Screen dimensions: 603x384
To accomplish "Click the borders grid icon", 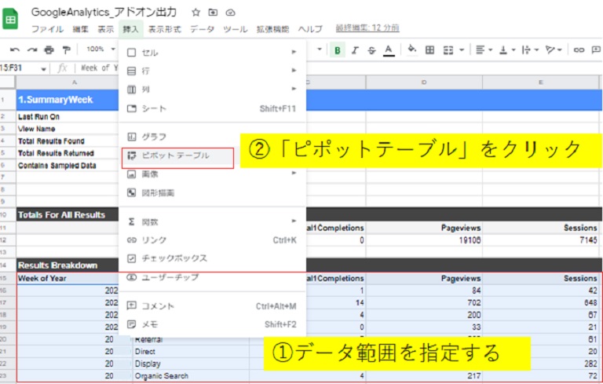I will 429,50.
